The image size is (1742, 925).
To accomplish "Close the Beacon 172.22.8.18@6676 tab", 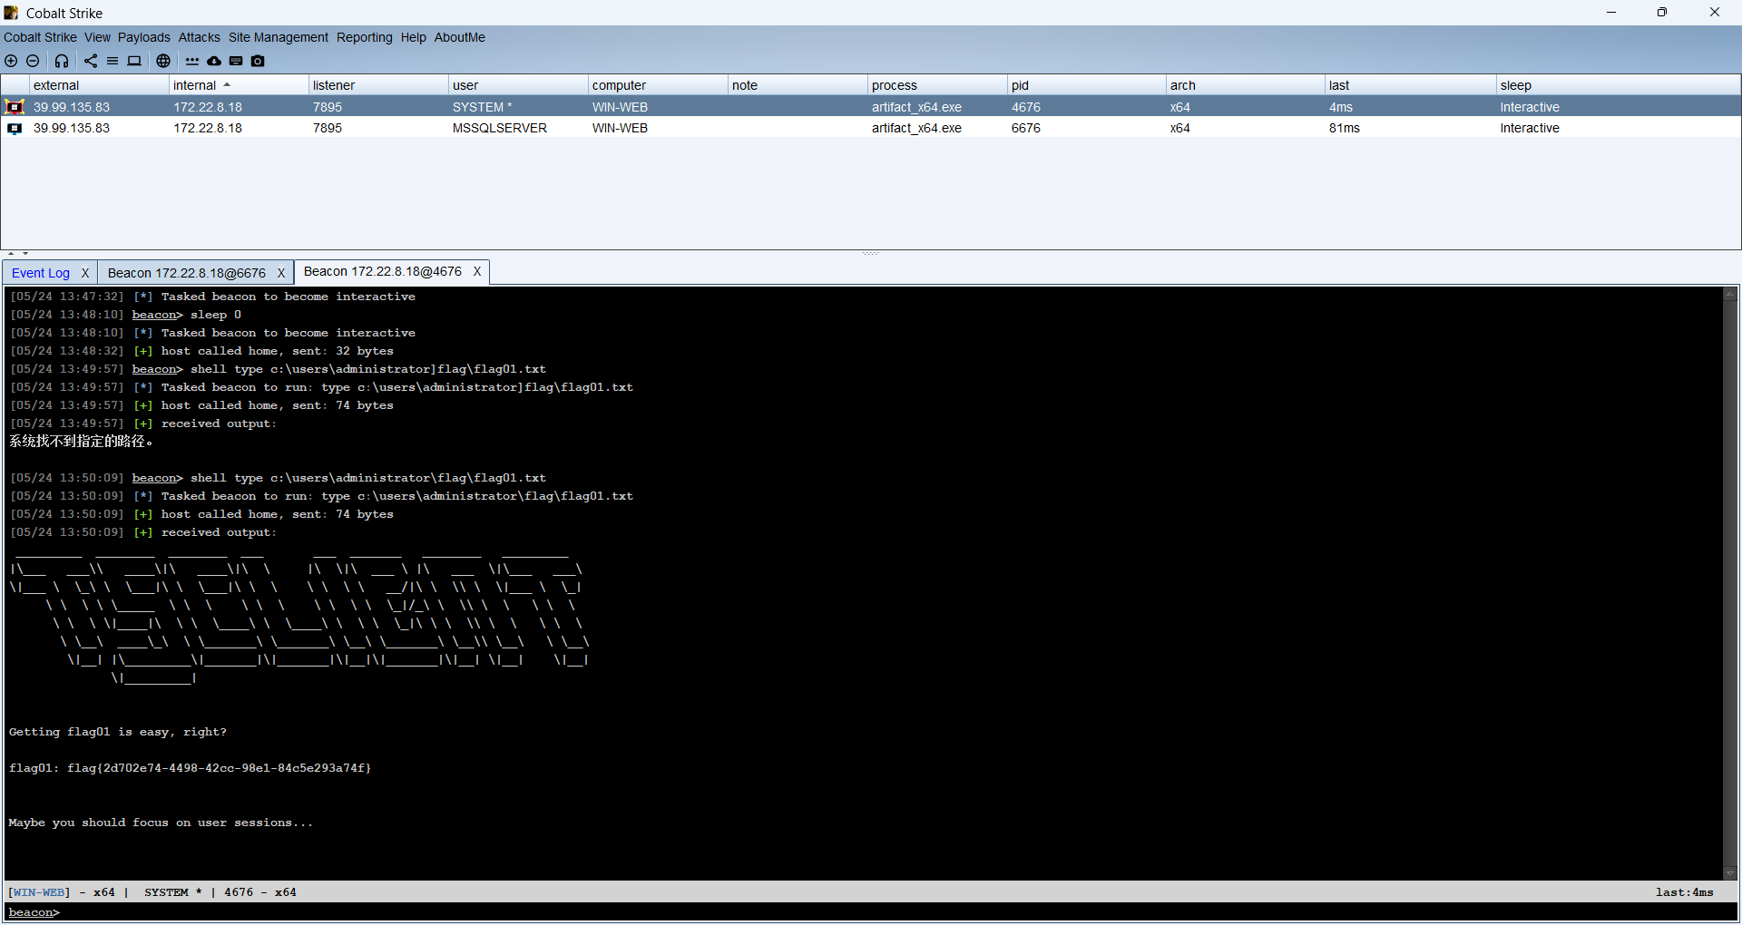I will tap(281, 273).
